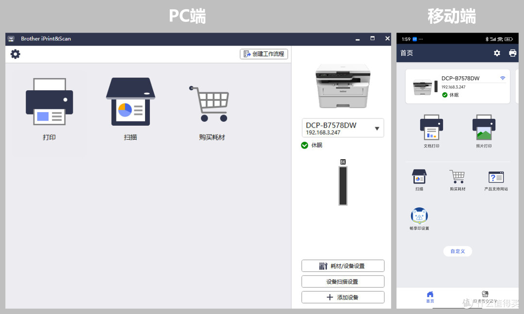Click the mobile 首页 header title
This screenshot has height=314, width=524.
(407, 53)
